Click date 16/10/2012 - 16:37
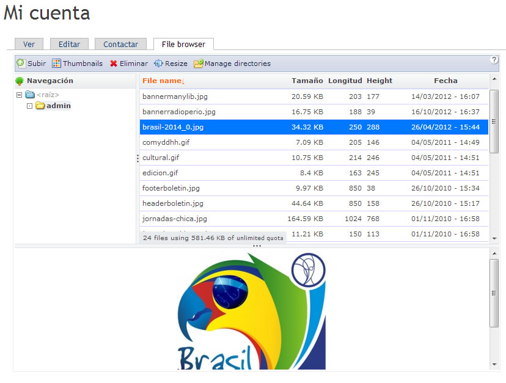Screen dimensions: 506x383 pyautogui.click(x=446, y=112)
